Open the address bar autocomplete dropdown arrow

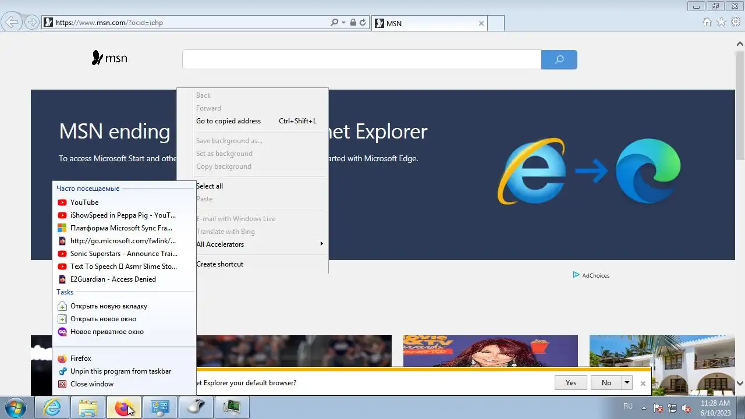coord(343,23)
